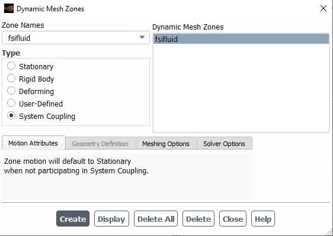Click the Display button
This screenshot has width=333, height=236.
pyautogui.click(x=111, y=219)
